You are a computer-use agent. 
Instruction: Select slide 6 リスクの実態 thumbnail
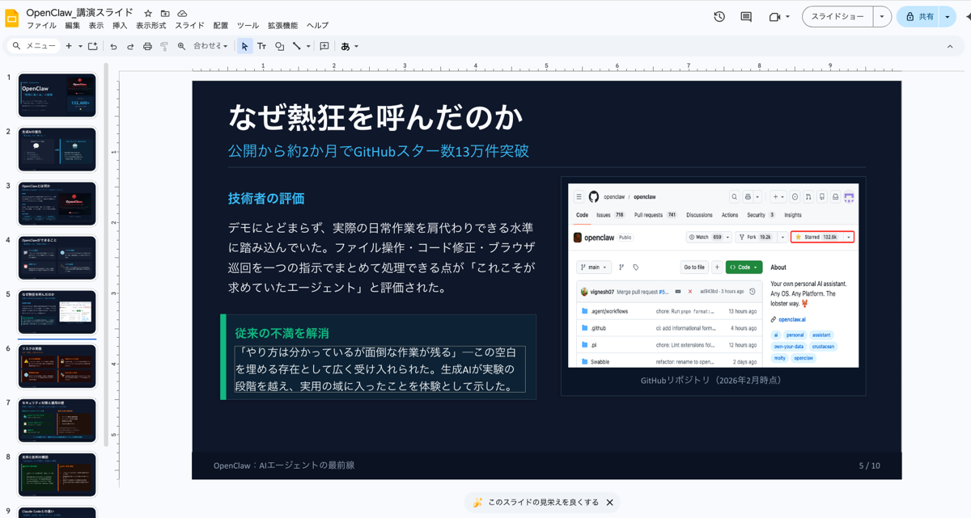tap(57, 366)
